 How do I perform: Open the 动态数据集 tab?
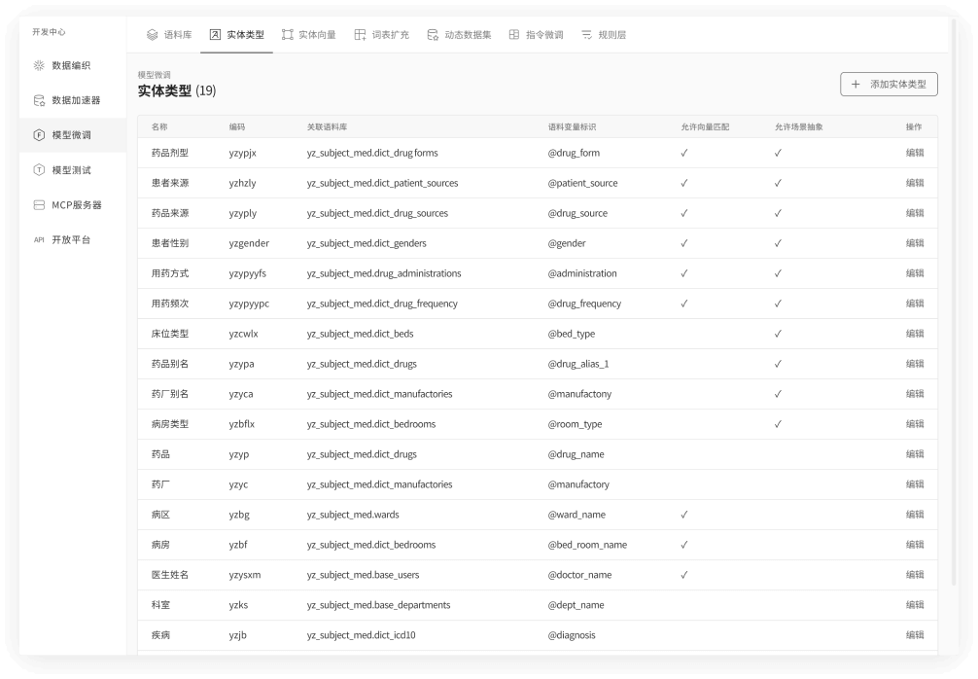coord(459,35)
